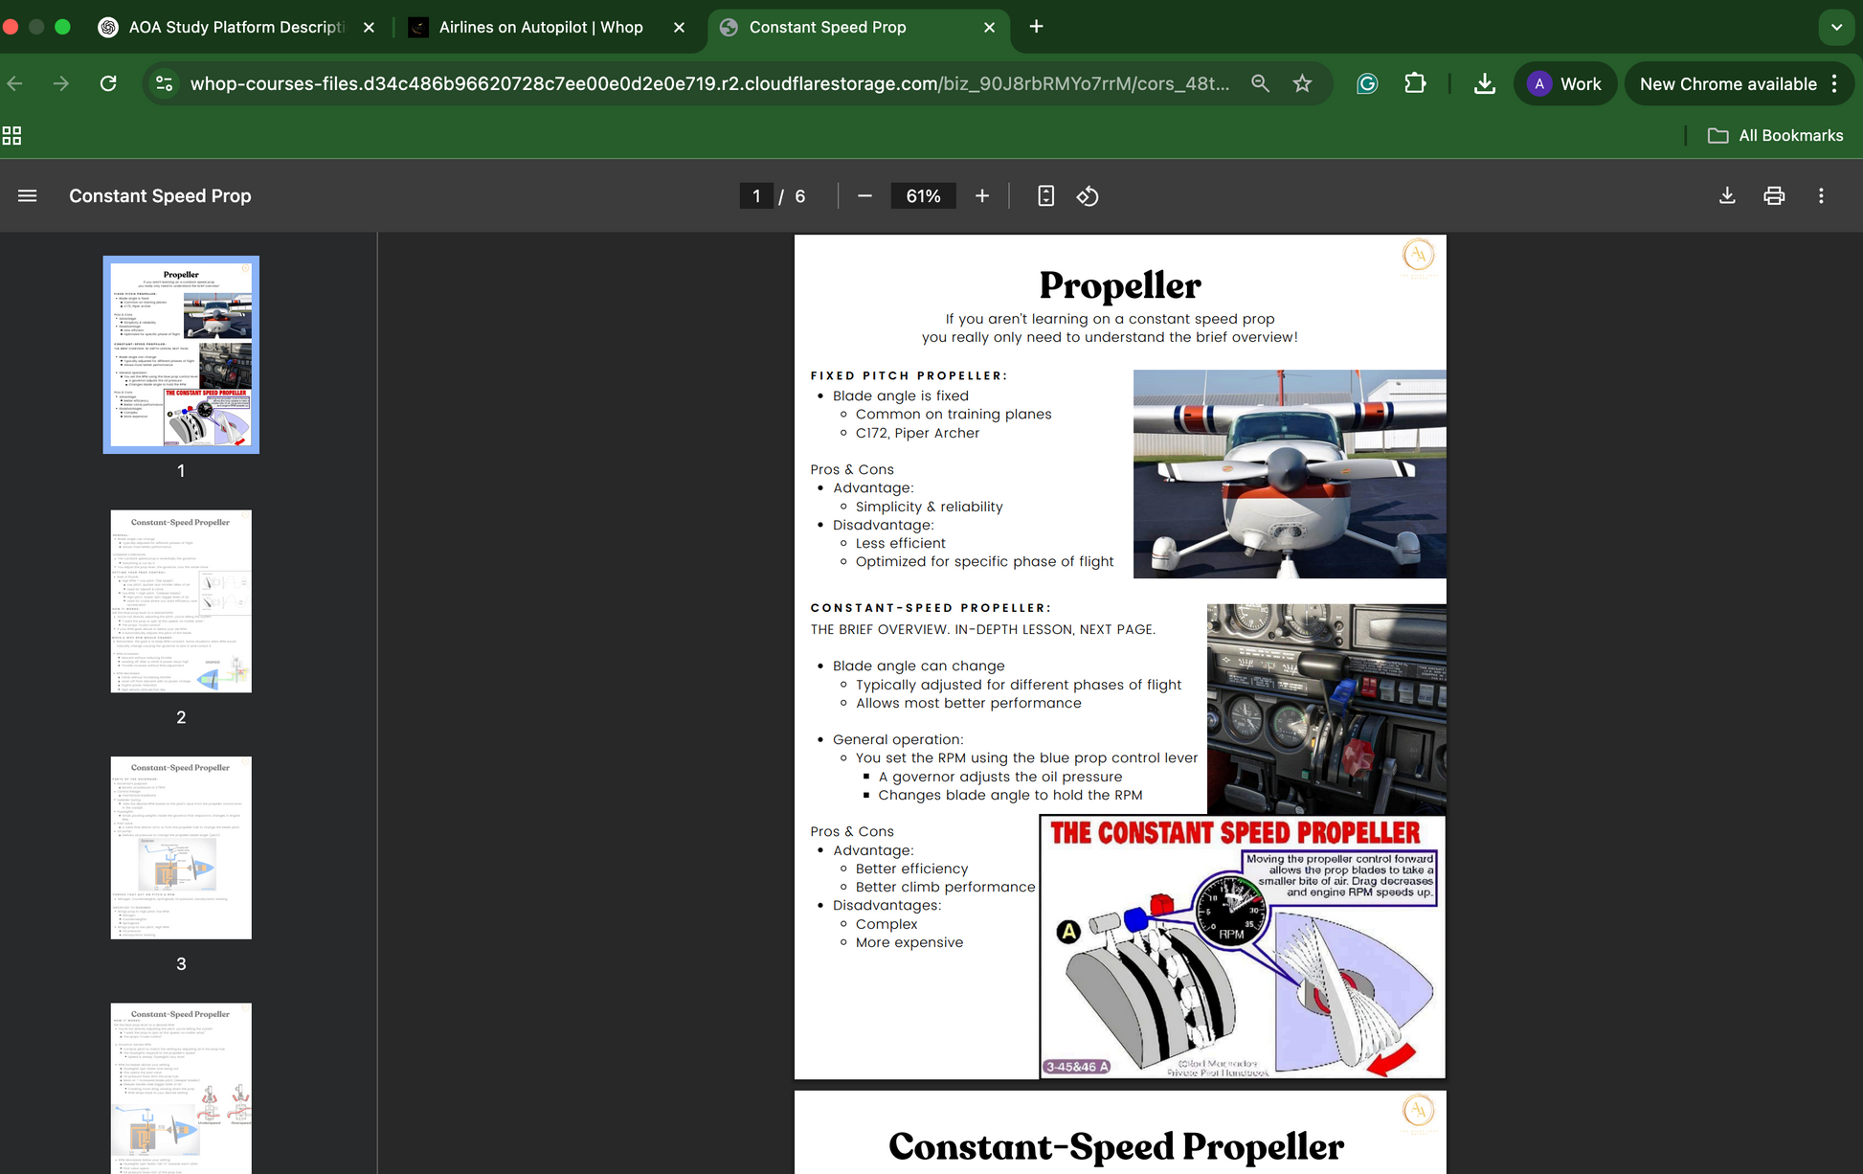Viewport: 1863px width, 1174px height.
Task: Click the constant speed propeller diagram
Action: pos(1243,947)
